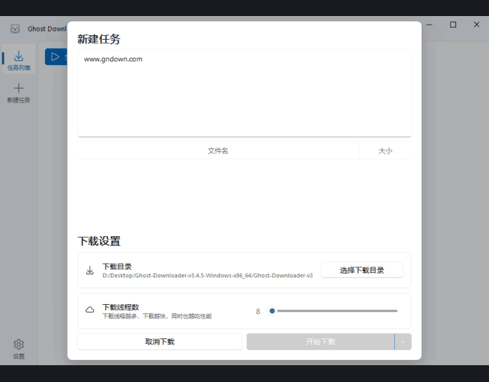The height and width of the screenshot is (382, 489).
Task: Click the download icon beside 下载目录
Action: coord(90,270)
